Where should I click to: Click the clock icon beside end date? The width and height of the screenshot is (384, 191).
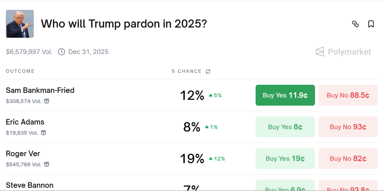61,52
